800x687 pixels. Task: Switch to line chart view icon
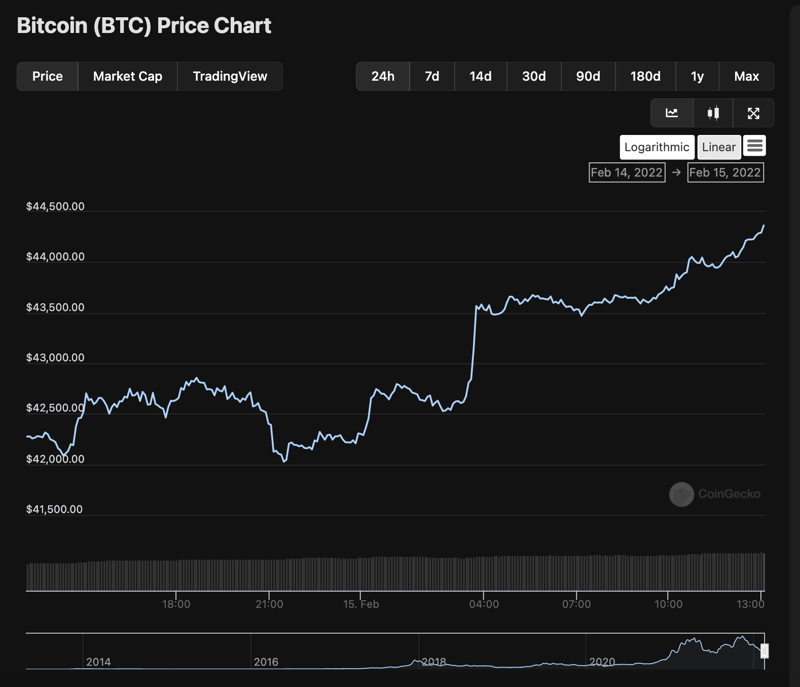click(x=672, y=113)
